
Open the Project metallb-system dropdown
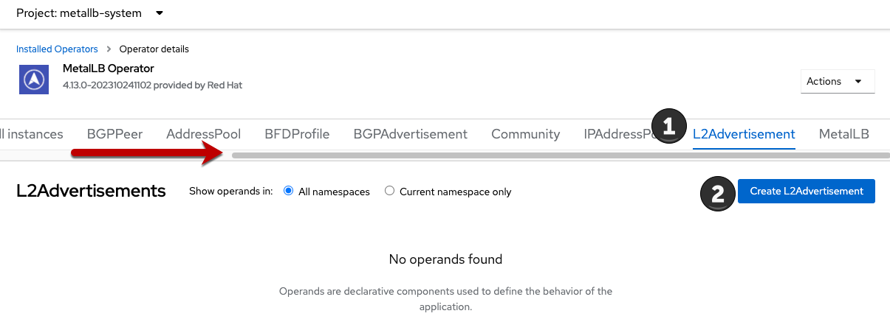[90, 13]
